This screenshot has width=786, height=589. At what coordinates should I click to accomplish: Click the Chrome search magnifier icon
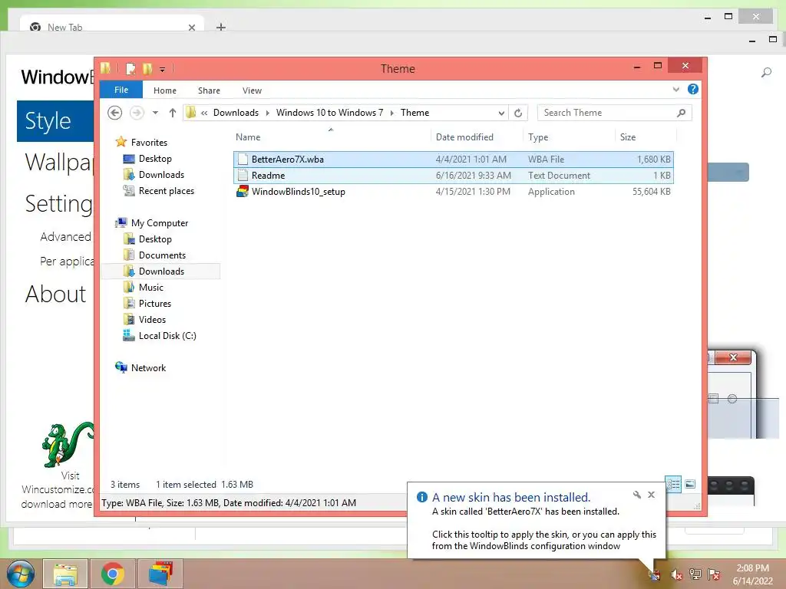coord(766,73)
